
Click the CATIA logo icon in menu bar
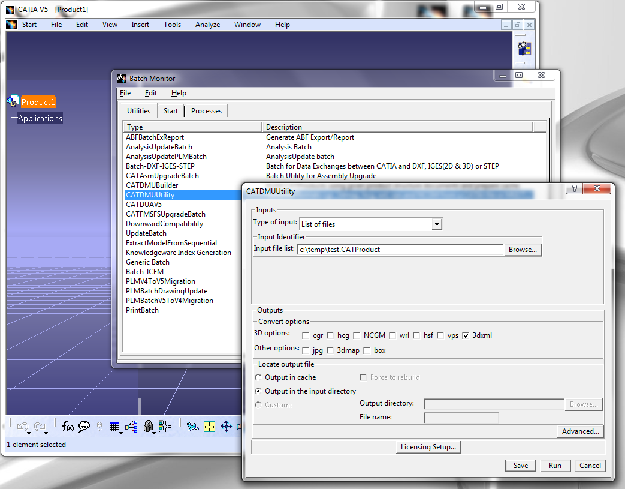[11, 25]
